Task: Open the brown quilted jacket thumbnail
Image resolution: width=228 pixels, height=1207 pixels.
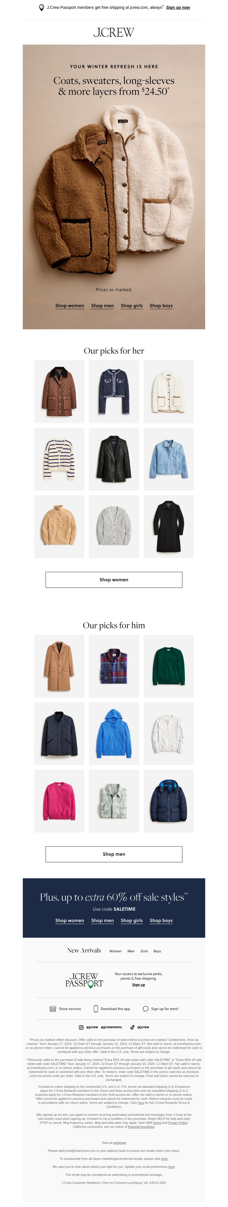Action: point(59,392)
